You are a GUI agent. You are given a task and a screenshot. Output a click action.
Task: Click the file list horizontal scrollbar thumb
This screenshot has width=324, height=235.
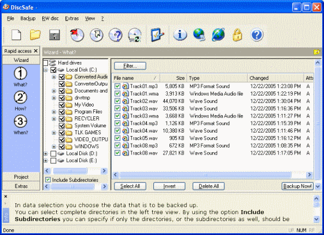(x=205, y=175)
